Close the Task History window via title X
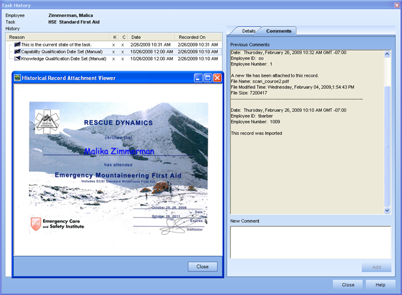The width and height of the screenshot is (402, 295). click(397, 5)
